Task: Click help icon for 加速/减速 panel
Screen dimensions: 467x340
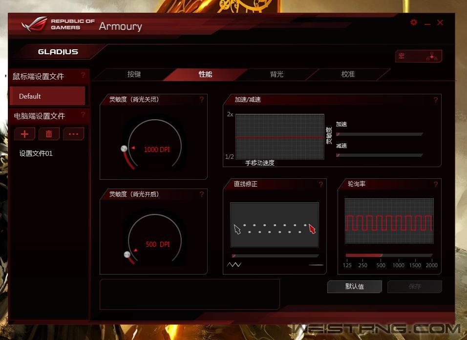Action: 435,100
